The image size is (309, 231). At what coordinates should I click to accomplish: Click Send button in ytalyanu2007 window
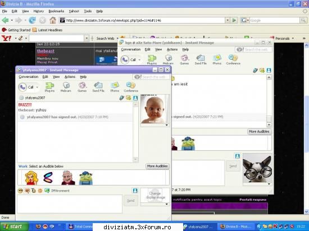pyautogui.click(x=131, y=201)
